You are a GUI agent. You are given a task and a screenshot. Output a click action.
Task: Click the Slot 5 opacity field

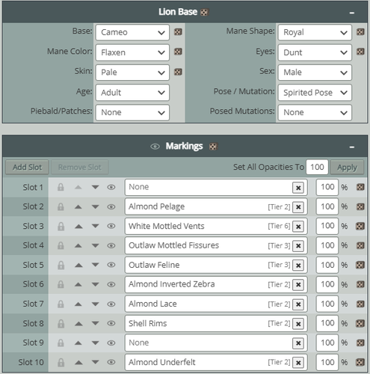coord(327,265)
